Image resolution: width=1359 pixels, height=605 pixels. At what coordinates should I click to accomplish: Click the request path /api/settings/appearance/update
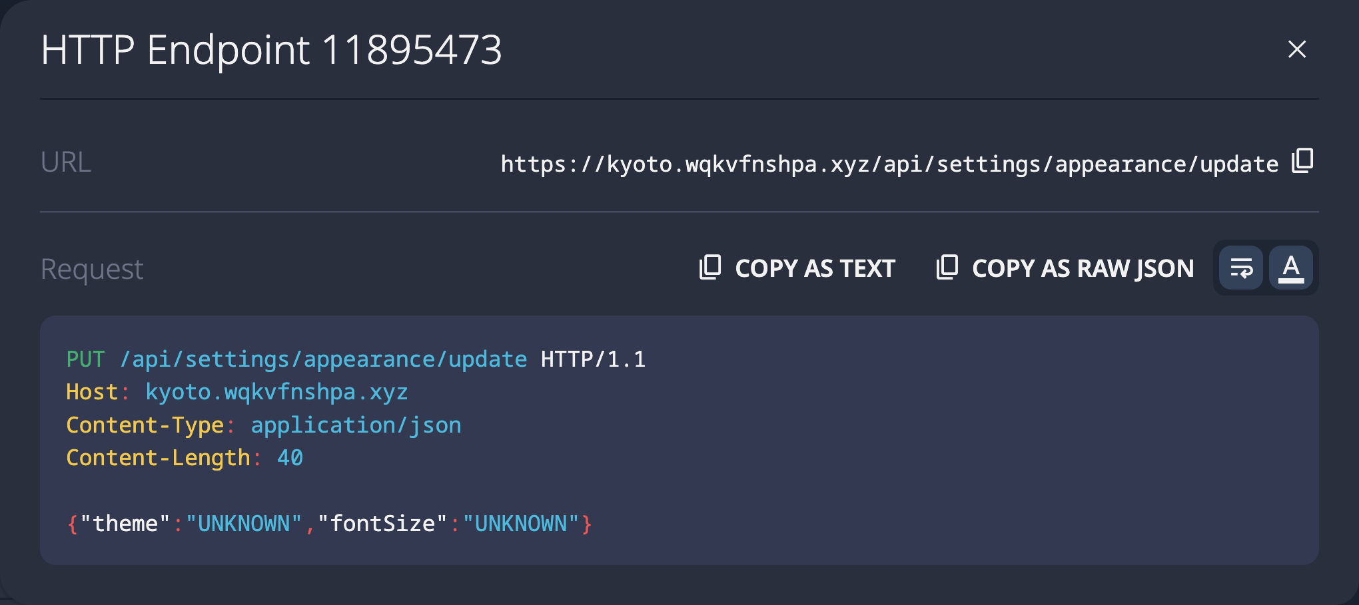pos(323,359)
